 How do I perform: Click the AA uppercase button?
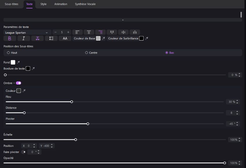coord(65,39)
